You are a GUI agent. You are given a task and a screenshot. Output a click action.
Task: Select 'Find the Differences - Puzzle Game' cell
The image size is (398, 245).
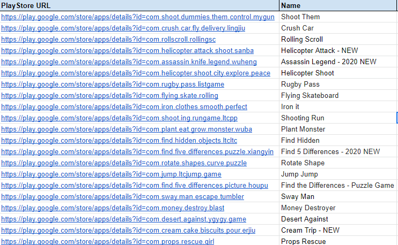pyautogui.click(x=337, y=186)
